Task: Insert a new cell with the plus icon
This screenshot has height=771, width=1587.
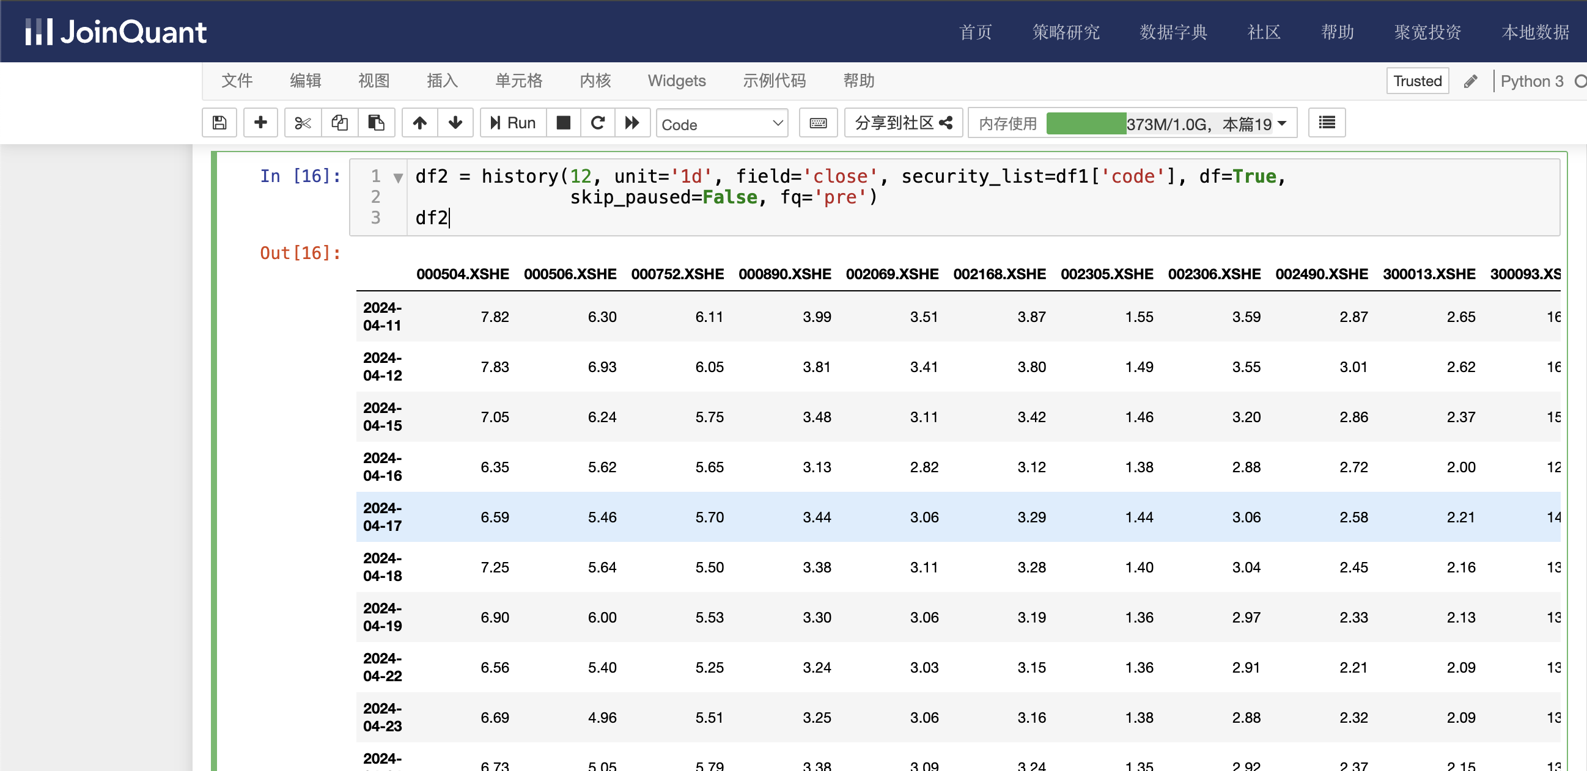Action: (x=260, y=123)
